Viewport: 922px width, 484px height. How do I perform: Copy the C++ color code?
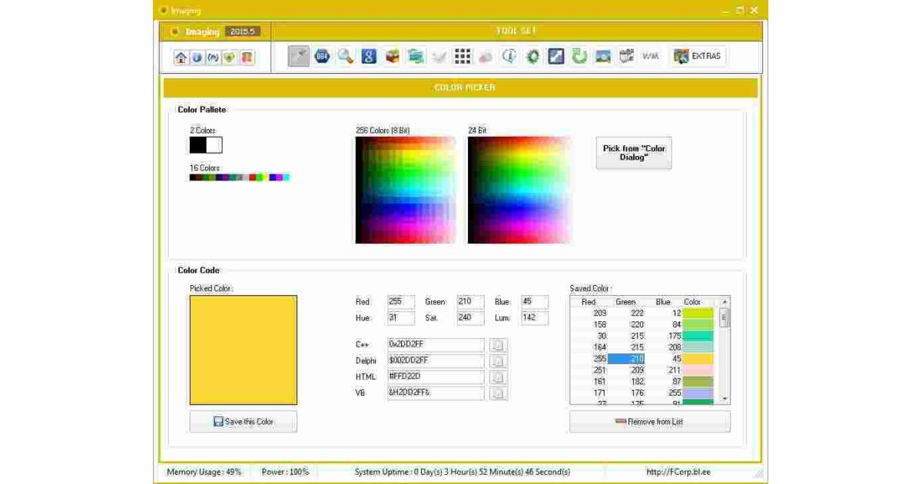tap(498, 345)
